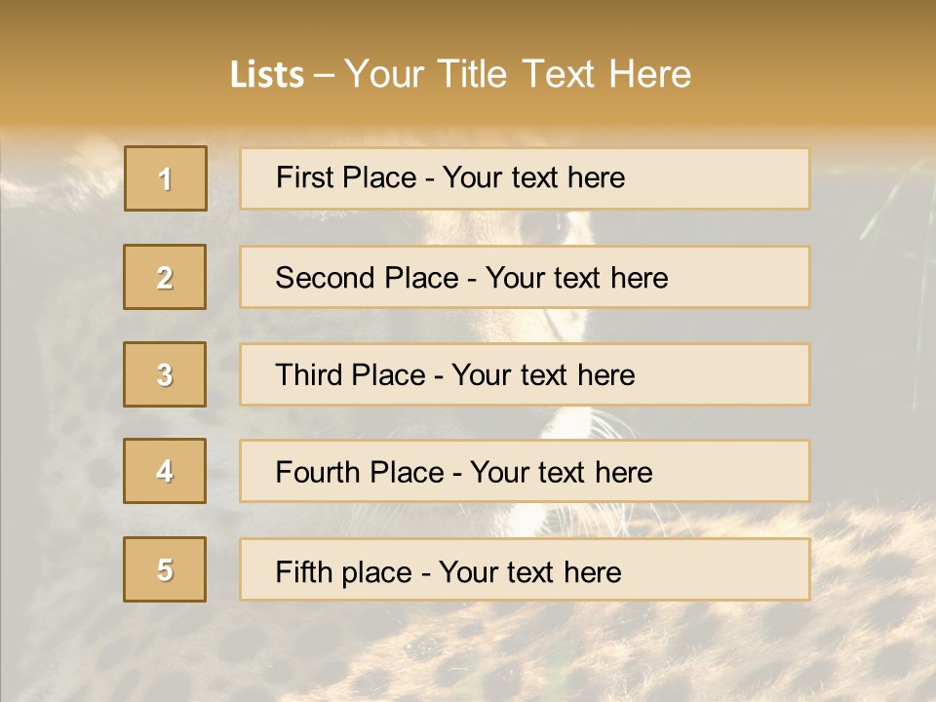Click the number 1 box
The image size is (936, 702).
tap(166, 178)
